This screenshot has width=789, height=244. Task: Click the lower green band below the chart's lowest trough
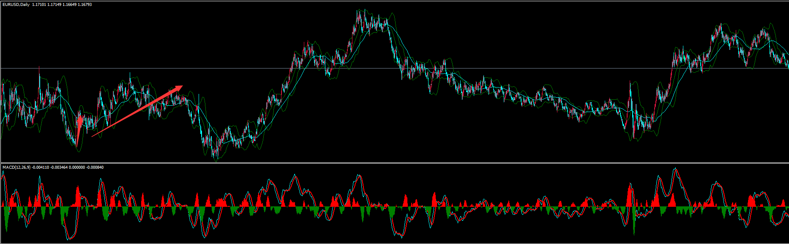(216, 161)
